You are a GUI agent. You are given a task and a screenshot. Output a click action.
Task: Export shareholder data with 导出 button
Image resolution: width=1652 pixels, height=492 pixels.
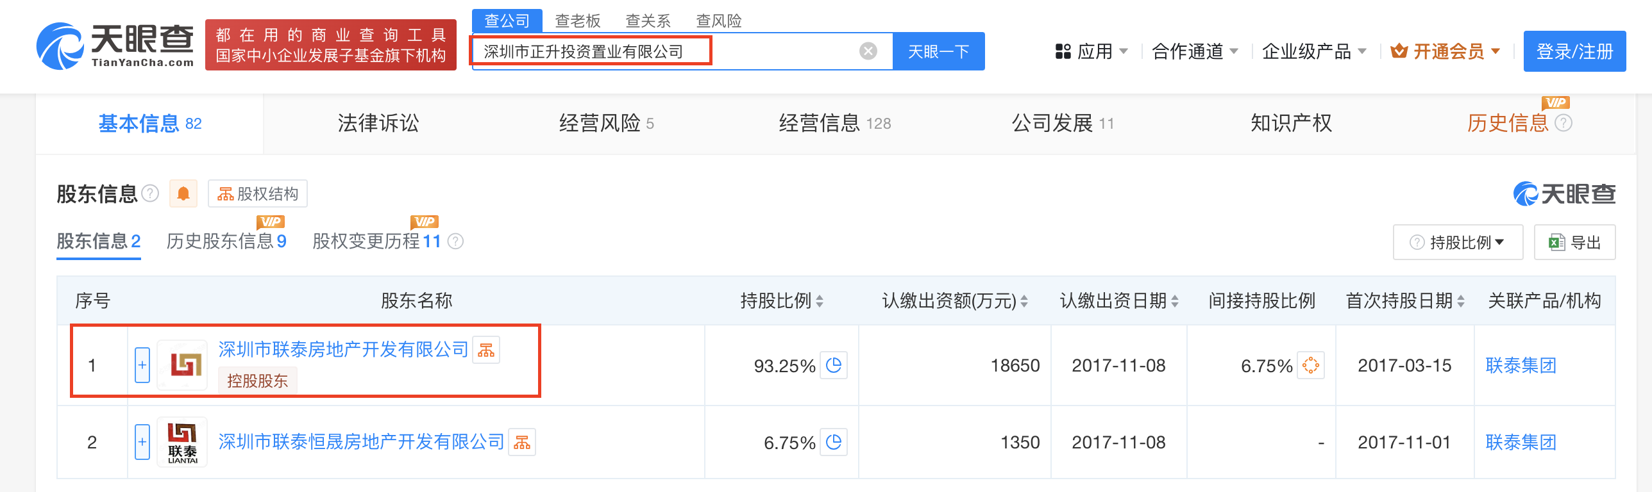click(x=1574, y=242)
